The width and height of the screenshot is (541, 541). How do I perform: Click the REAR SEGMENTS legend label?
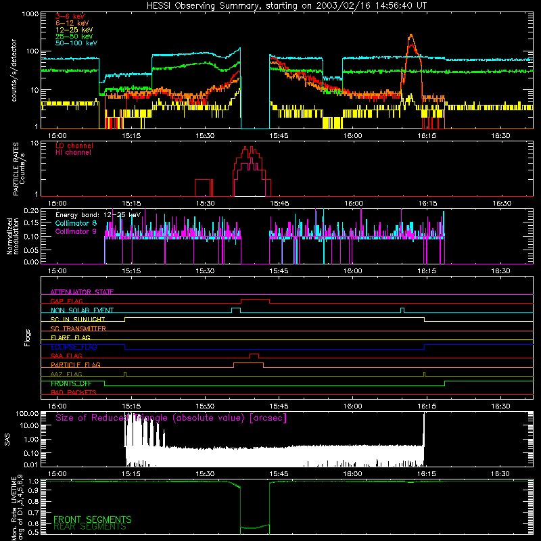(90, 527)
